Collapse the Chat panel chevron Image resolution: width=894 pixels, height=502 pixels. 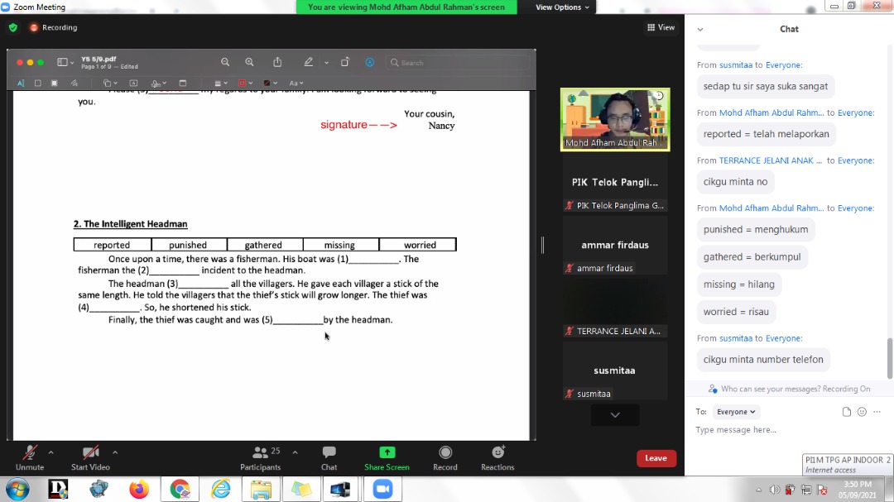pos(700,29)
